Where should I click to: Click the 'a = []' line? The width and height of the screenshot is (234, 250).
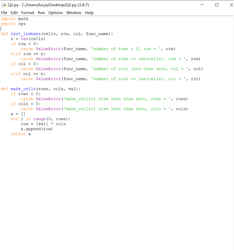(x=18, y=114)
